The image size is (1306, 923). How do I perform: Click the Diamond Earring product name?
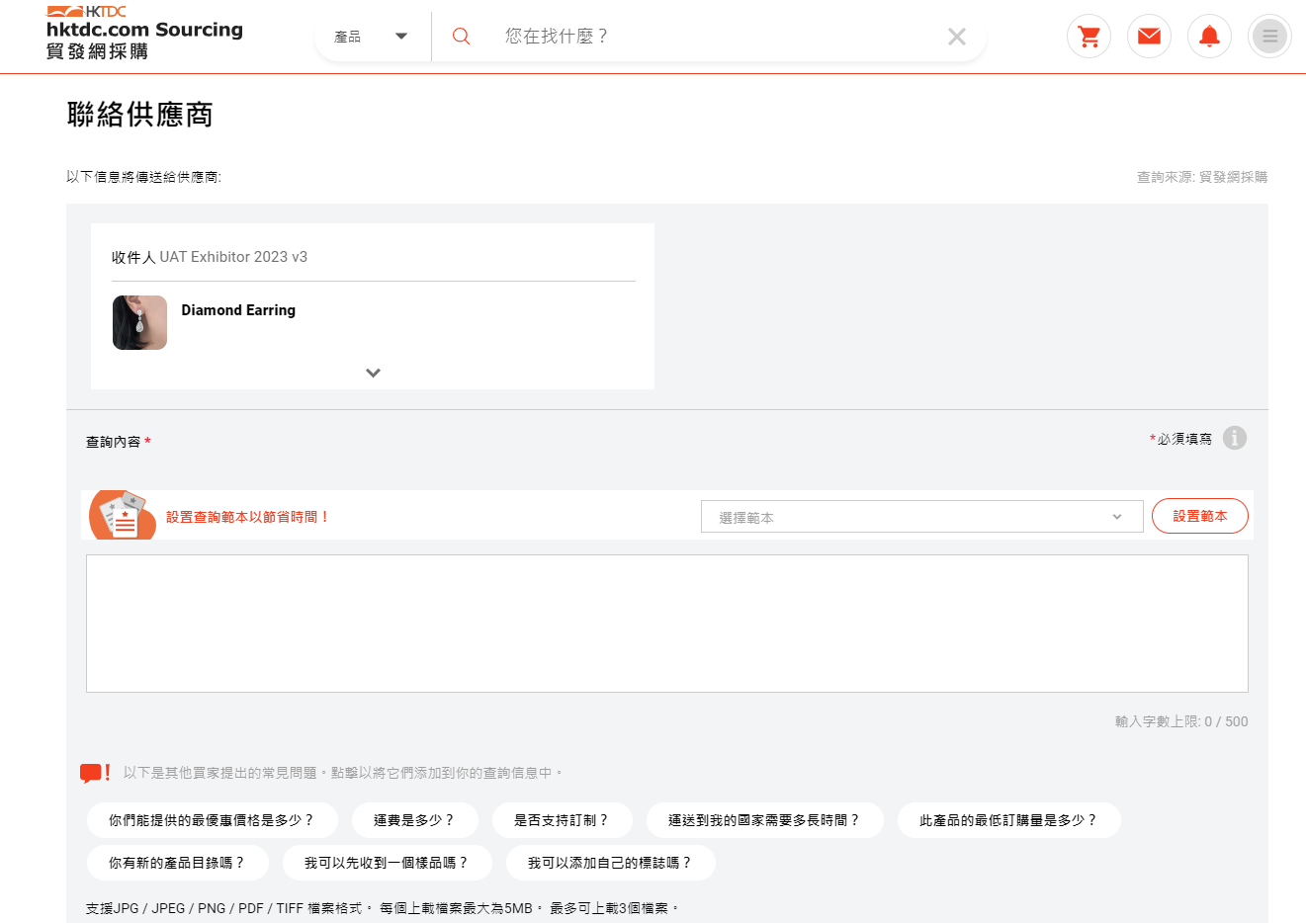[238, 310]
